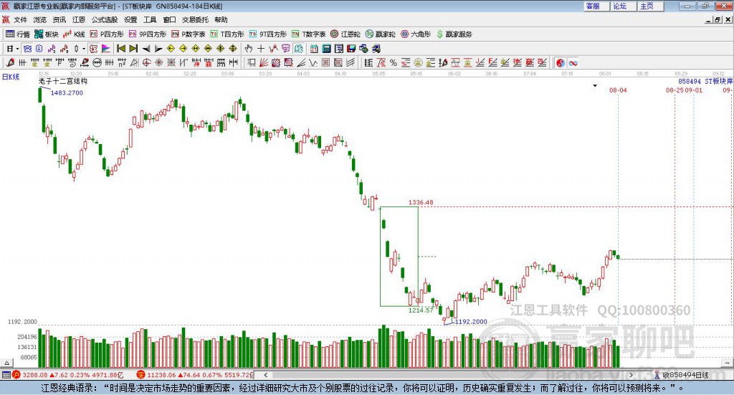Open the 资讯 menu
The image size is (734, 395).
(59, 19)
